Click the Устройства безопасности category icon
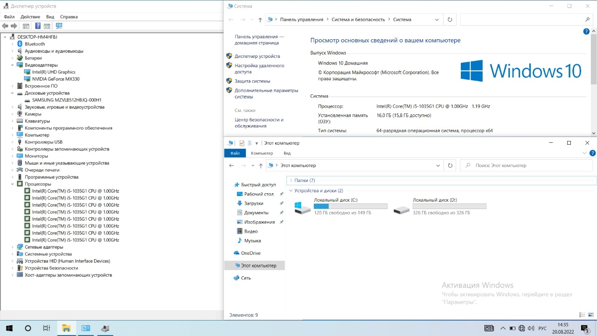 20,268
